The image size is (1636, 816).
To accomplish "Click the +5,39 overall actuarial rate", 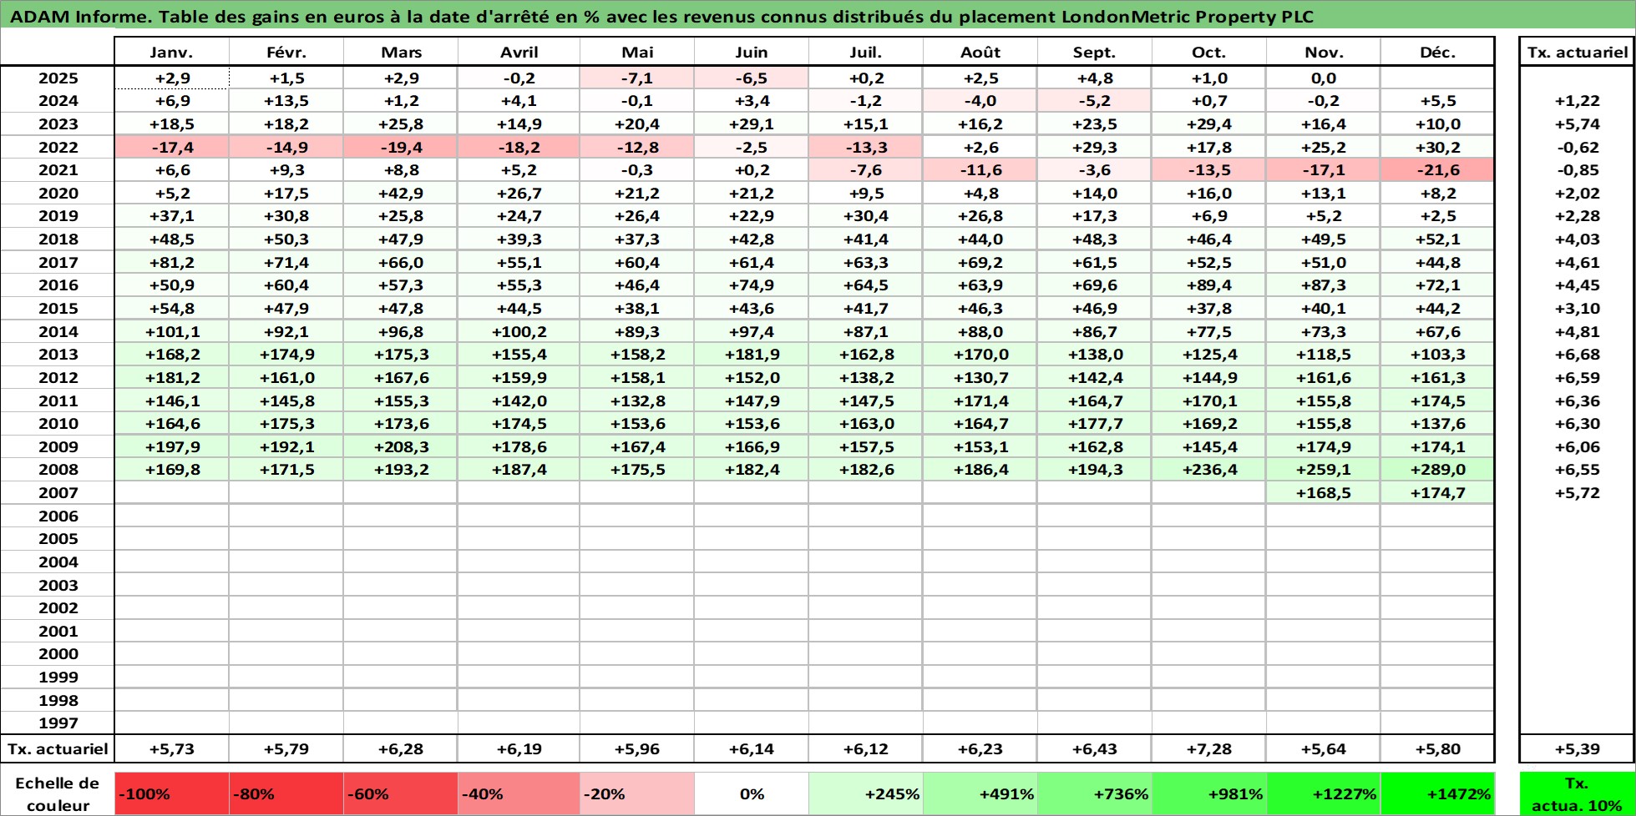I will point(1577,748).
